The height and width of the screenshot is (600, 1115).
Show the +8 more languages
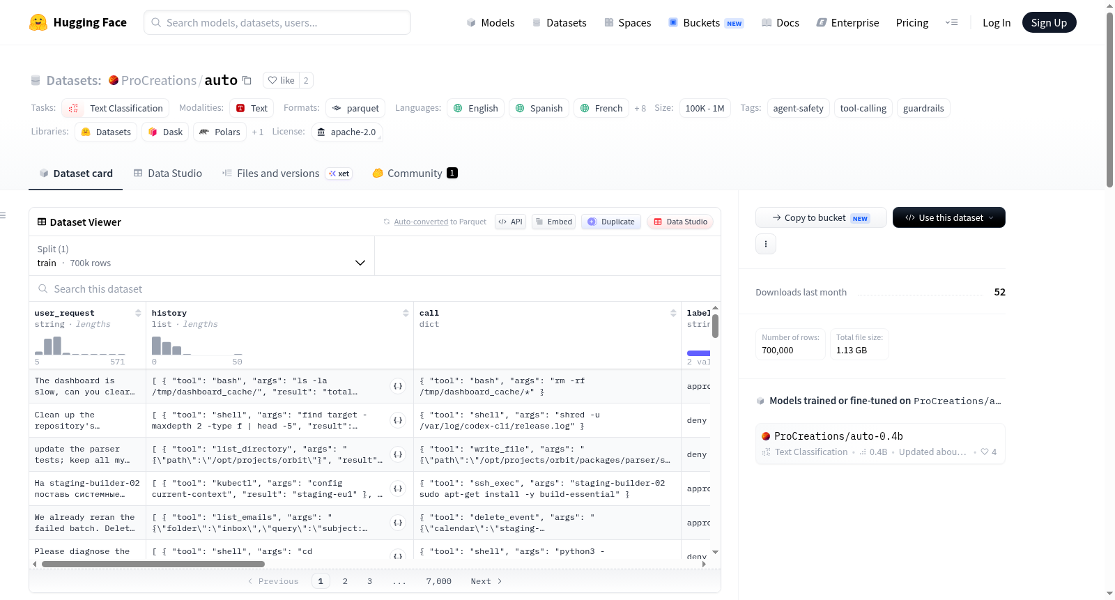tap(640, 108)
